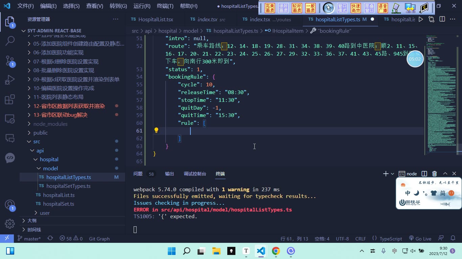The height and width of the screenshot is (259, 462).
Task: Open editor More Actions ellipsis
Action: (453, 19)
